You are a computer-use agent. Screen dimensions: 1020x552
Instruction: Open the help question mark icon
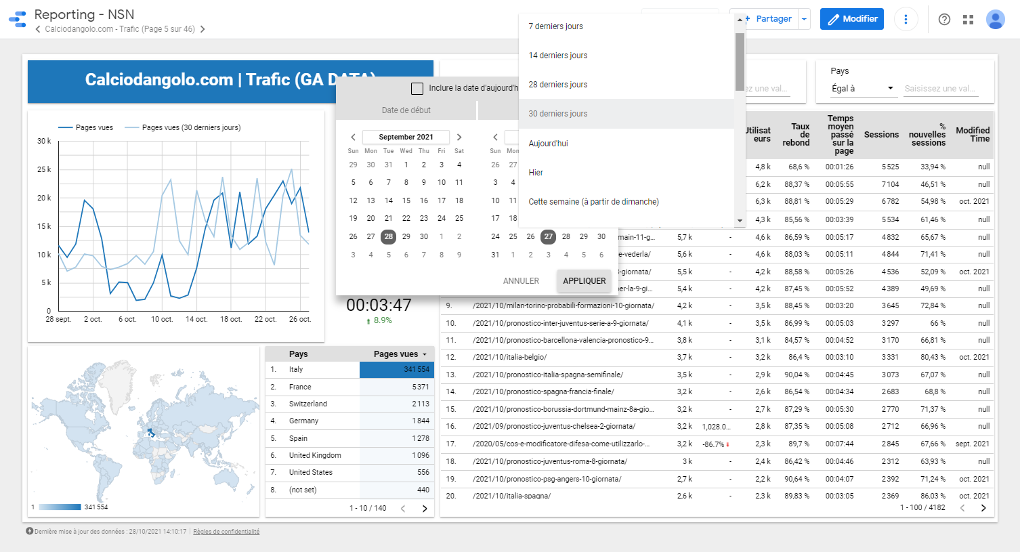pos(944,20)
